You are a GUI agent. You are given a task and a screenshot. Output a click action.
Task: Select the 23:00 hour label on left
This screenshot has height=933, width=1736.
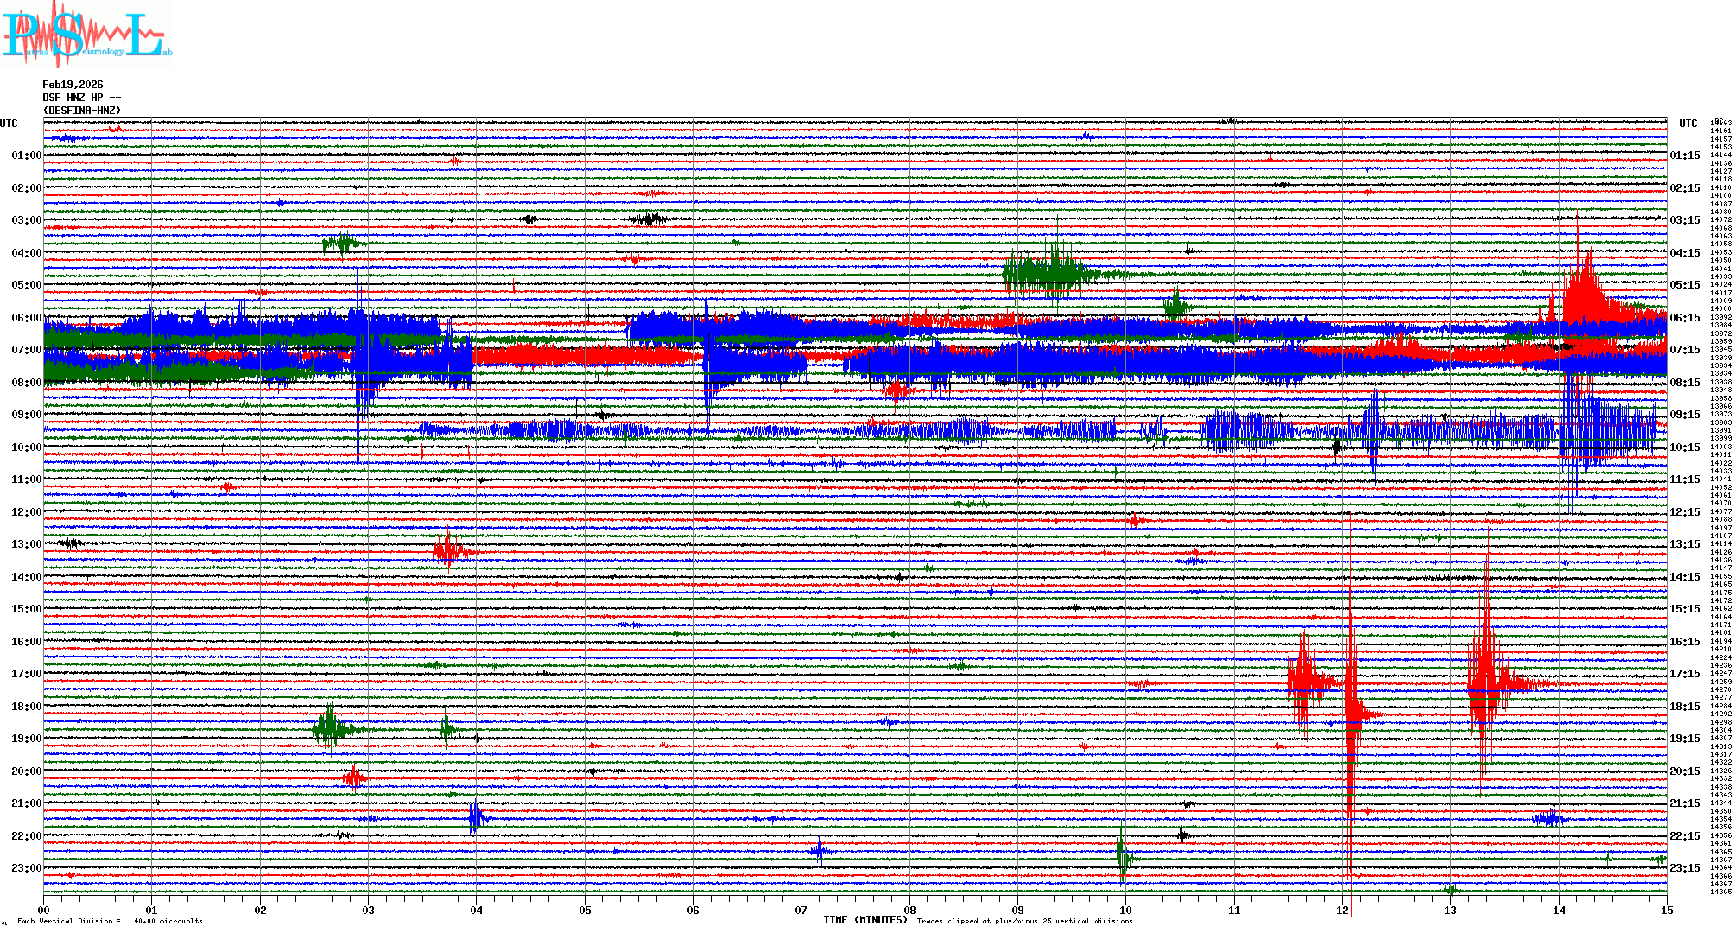[x=26, y=868]
